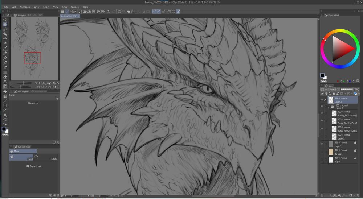Select the Auto Select magic wand tool
Viewport: 363px width, 199px height.
point(5,43)
